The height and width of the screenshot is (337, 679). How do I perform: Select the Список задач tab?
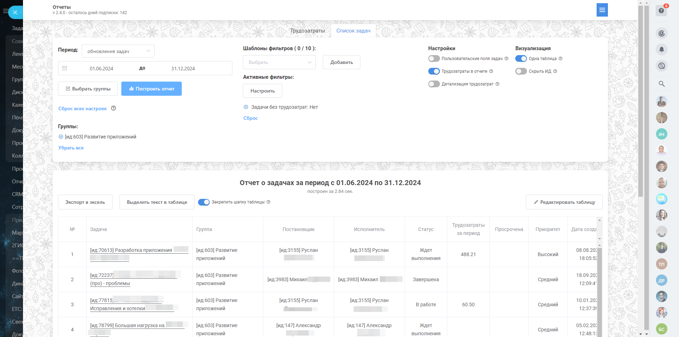click(354, 31)
